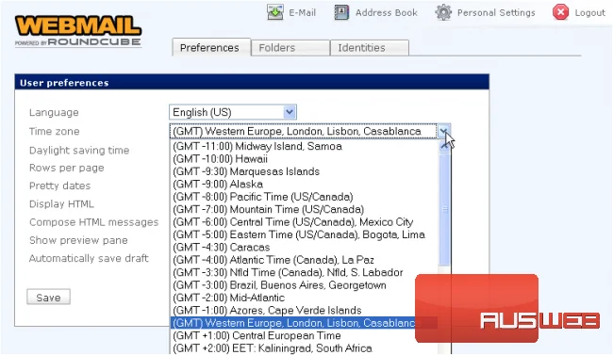Image resolution: width=613 pixels, height=355 pixels.
Task: Click the Rows per page label
Action: tap(66, 168)
